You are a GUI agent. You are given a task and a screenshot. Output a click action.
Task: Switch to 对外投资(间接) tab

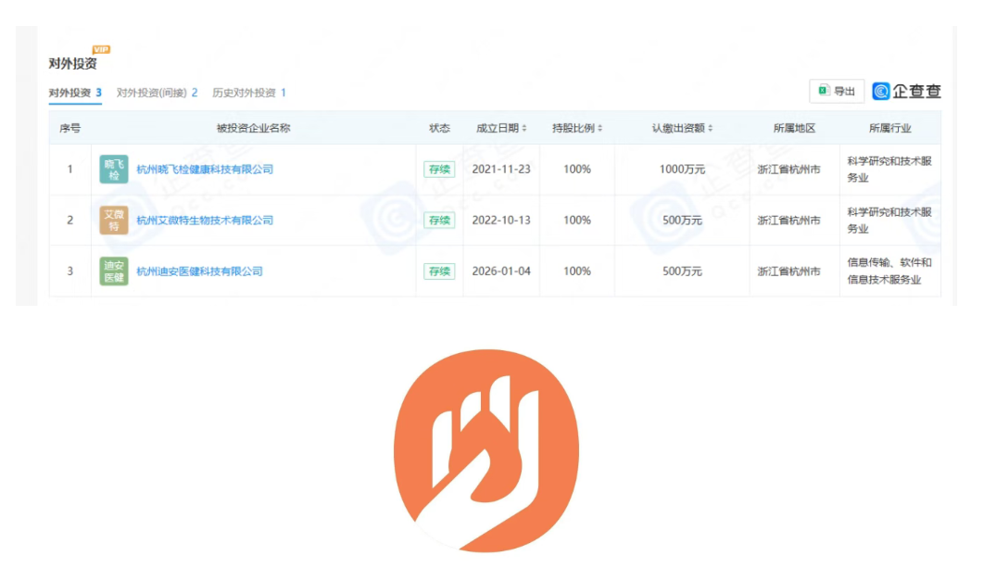157,93
